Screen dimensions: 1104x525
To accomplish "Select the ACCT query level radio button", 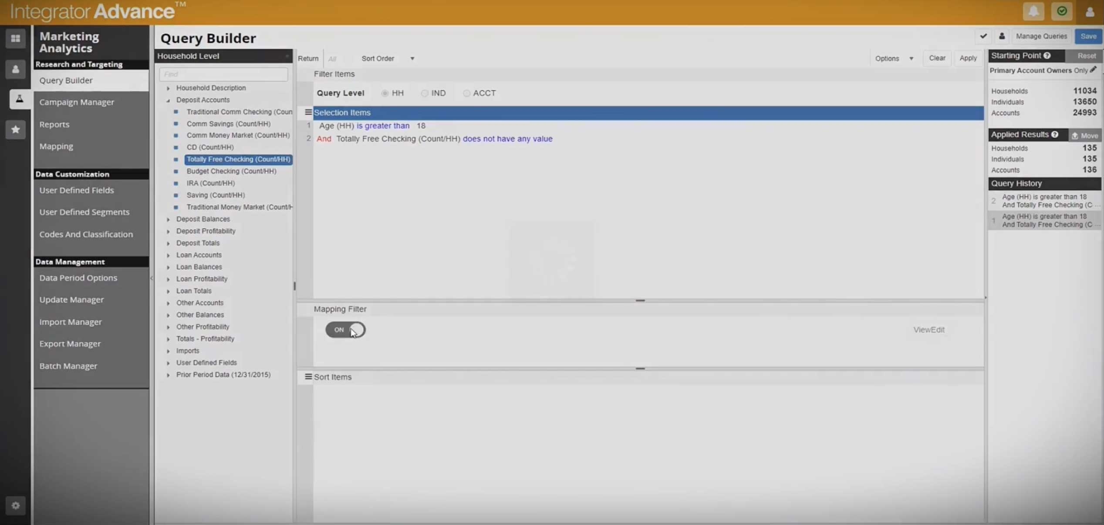I will [466, 93].
